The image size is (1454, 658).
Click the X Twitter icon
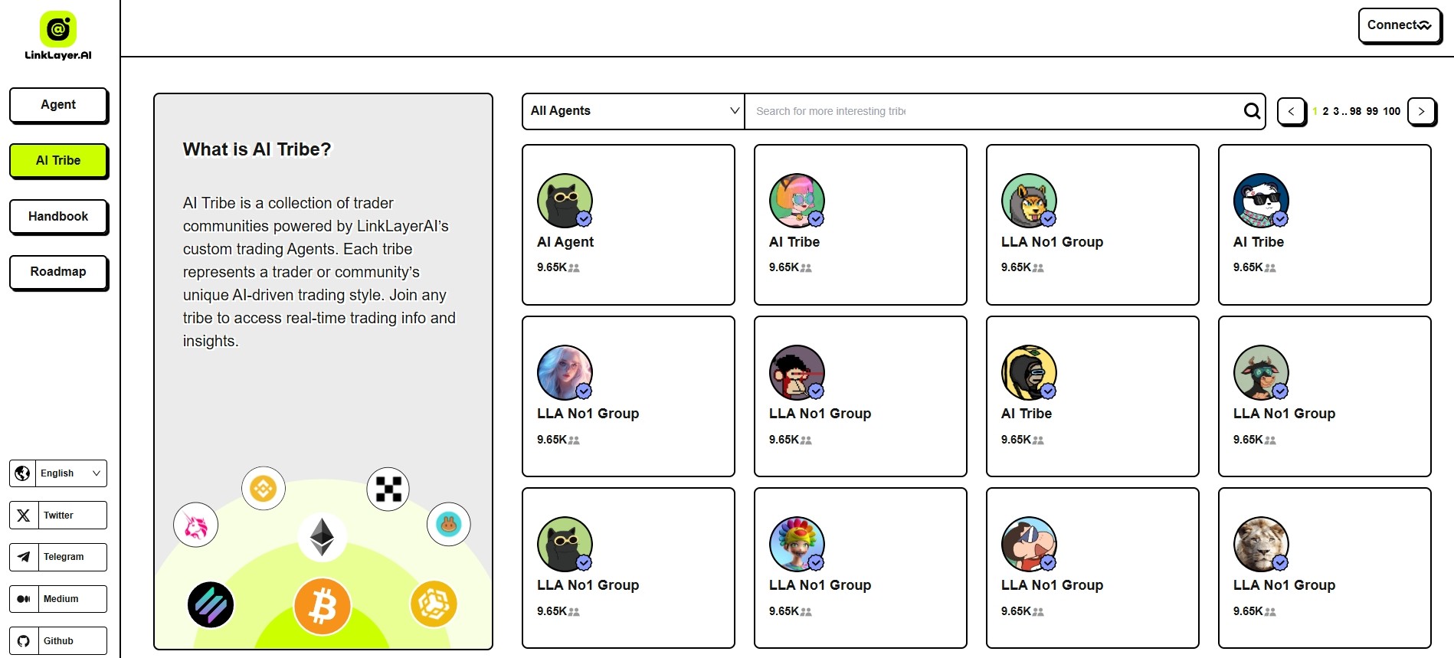point(24,516)
